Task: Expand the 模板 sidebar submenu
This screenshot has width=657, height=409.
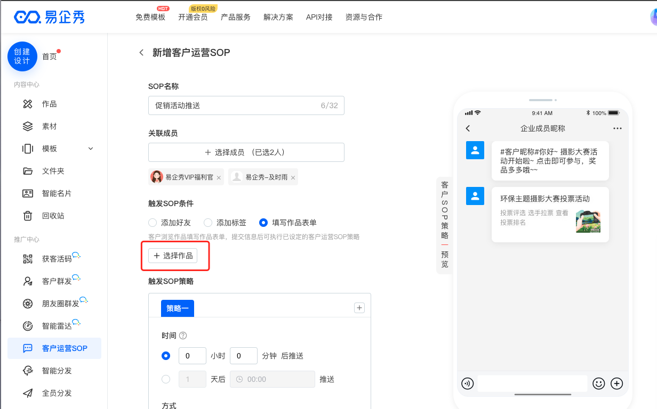Action: [91, 149]
